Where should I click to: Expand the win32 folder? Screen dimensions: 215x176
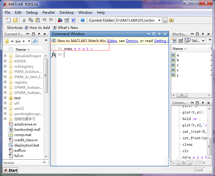click(x=5, y=108)
